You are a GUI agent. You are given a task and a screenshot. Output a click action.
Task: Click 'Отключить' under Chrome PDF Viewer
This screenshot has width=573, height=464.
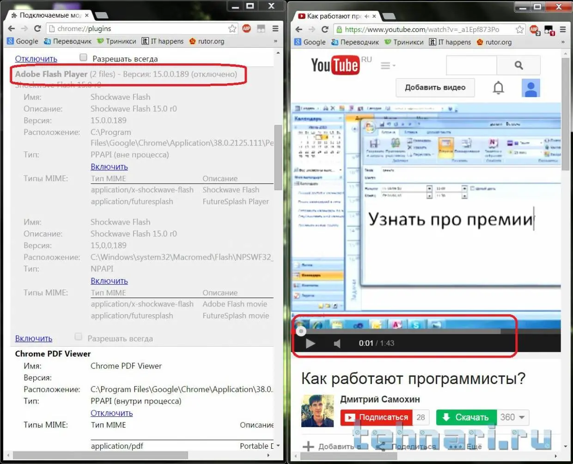click(112, 413)
